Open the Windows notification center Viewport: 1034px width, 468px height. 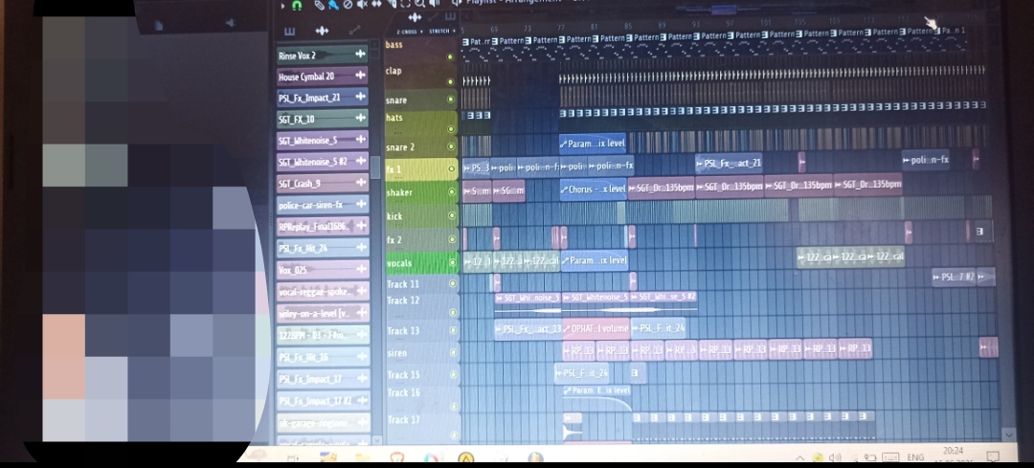click(x=993, y=457)
